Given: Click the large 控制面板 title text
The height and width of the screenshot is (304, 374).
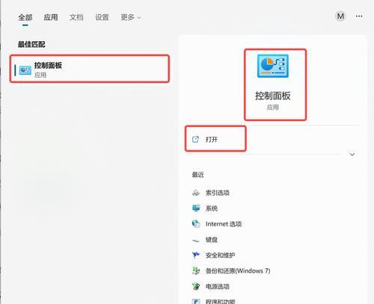Looking at the screenshot, I should [x=273, y=96].
